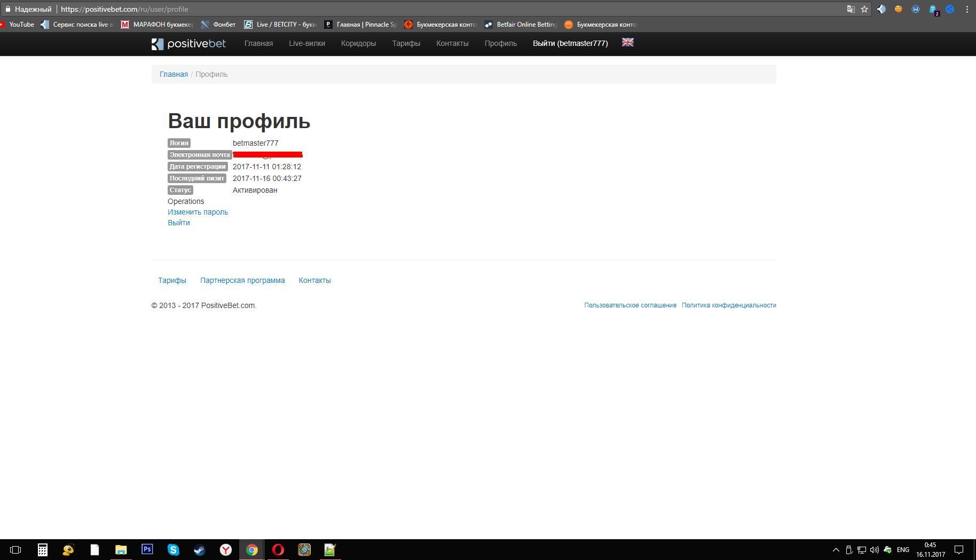Open Chrome's three-dot menu
The height and width of the screenshot is (560, 976).
(966, 9)
